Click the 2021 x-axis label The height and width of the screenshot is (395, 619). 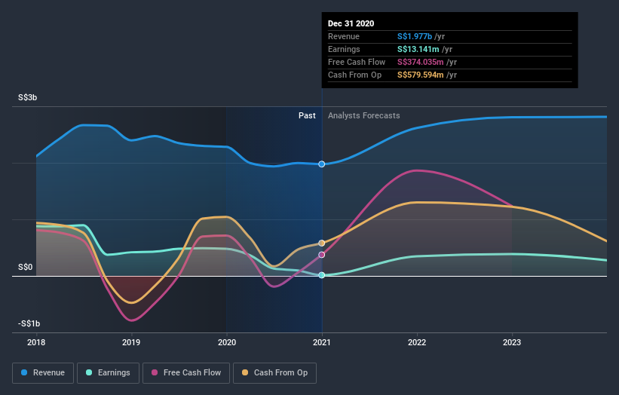pos(322,342)
